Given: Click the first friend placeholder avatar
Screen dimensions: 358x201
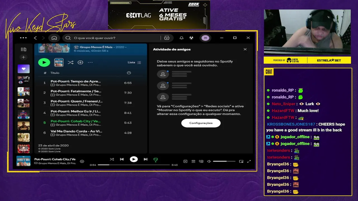Looking at the screenshot, I should [163, 74].
